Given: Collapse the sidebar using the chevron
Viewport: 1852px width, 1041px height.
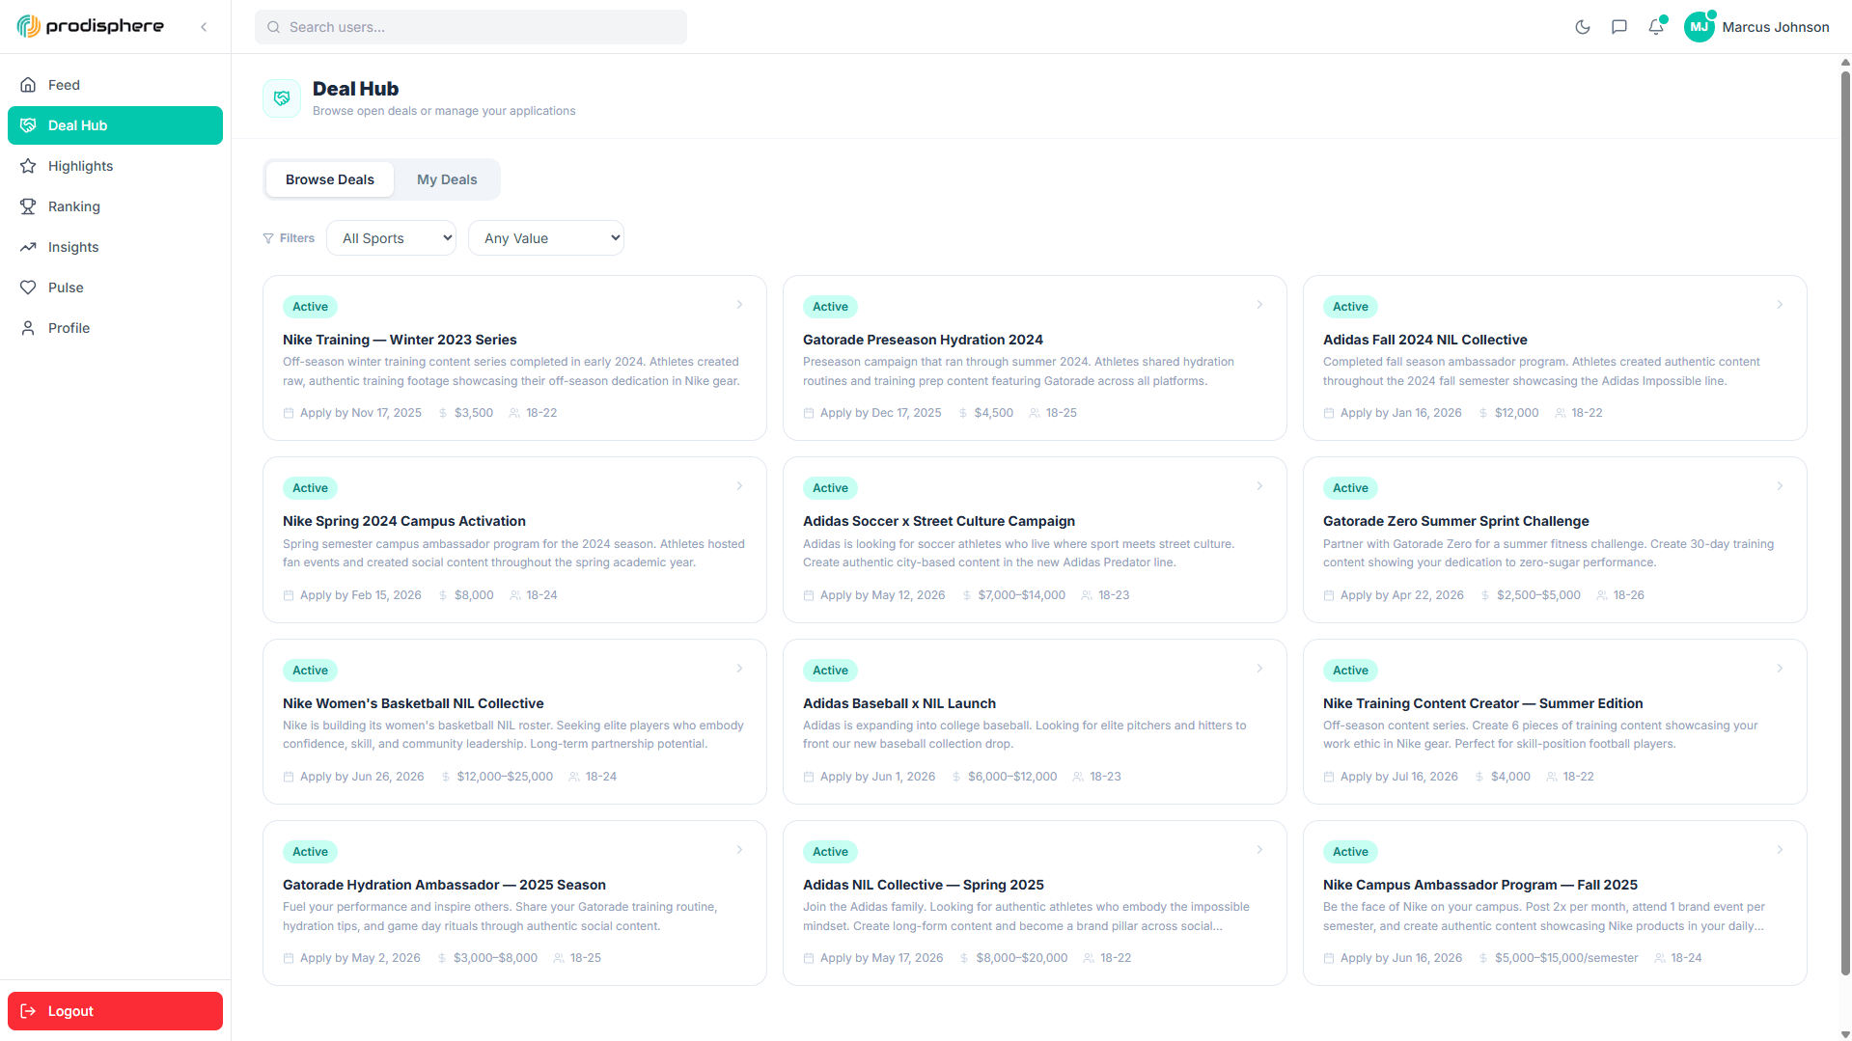Looking at the screenshot, I should (x=204, y=27).
